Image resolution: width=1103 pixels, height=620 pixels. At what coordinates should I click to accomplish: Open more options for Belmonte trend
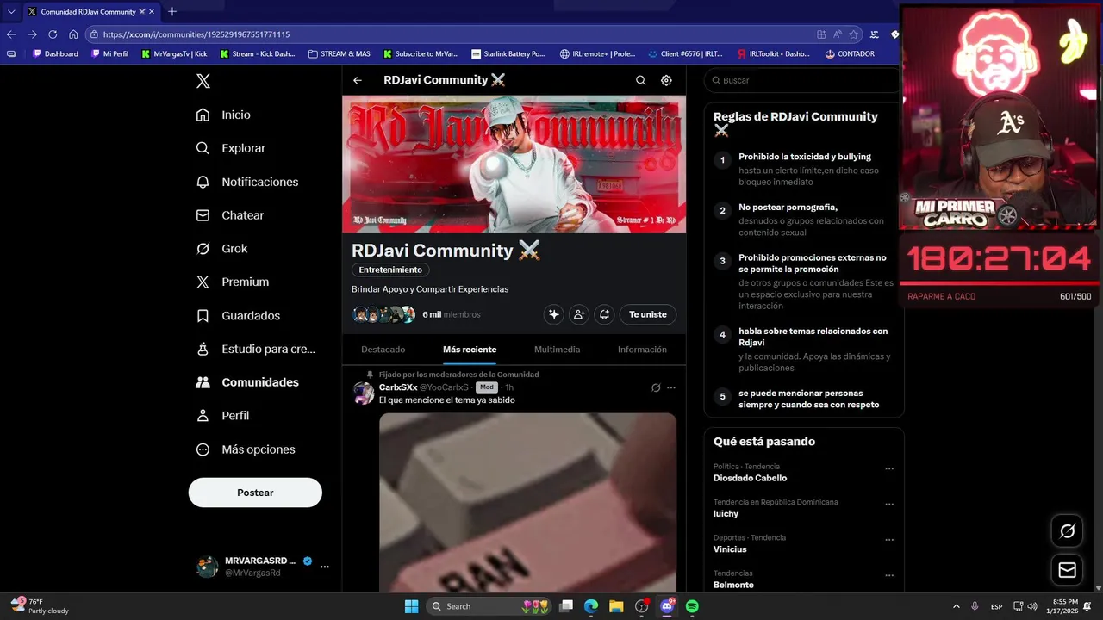pos(889,575)
